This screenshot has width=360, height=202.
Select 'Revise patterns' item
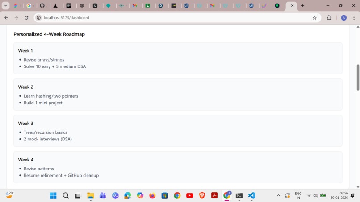[39, 169]
